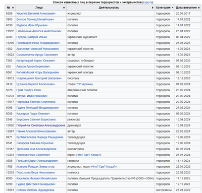This screenshot has width=202, height=193.
Task: Open Гордон Дмитрий Ильич page
Action: 32,37
